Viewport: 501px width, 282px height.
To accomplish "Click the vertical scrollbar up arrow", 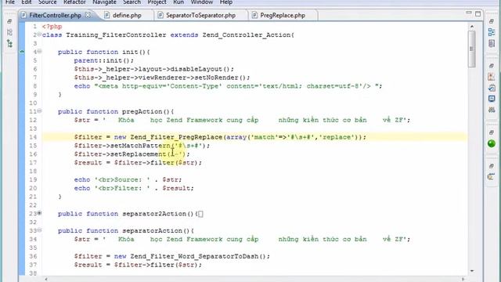I will [472, 26].
